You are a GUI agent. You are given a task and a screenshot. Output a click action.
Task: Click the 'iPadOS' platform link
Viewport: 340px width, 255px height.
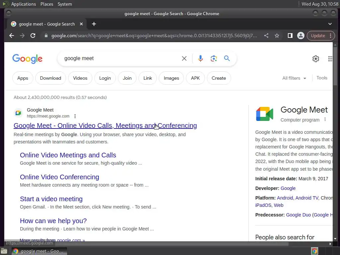(x=263, y=205)
